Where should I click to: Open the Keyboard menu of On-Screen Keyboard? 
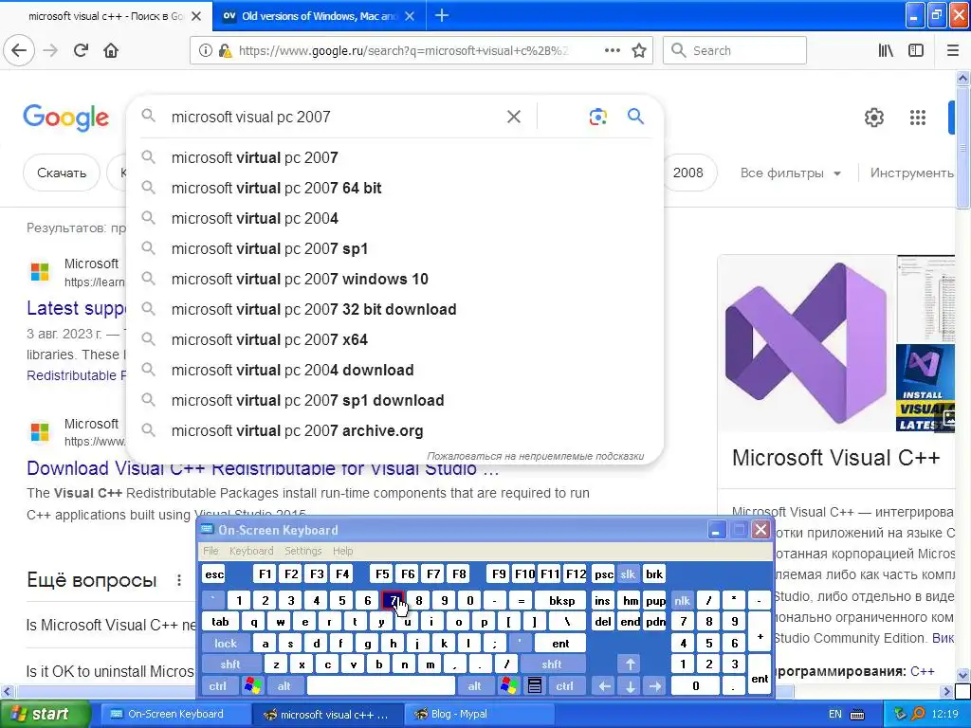[250, 551]
